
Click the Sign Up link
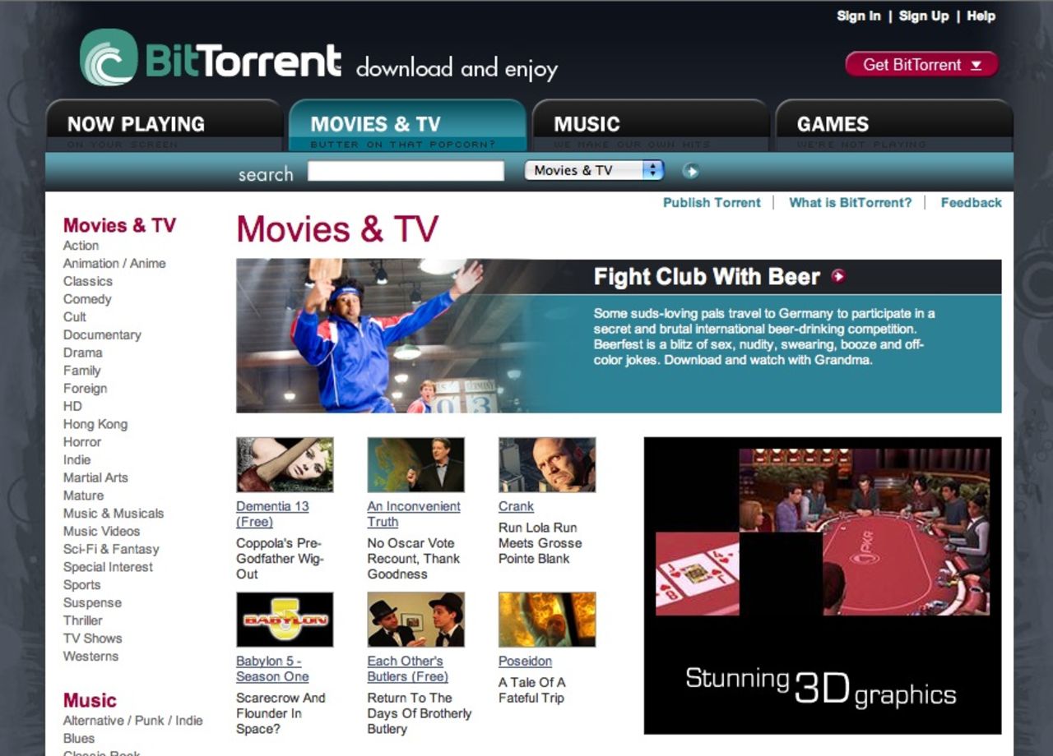[923, 16]
